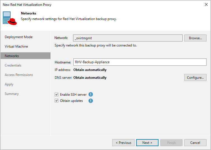Click the IP address Obtain automatically value
211x150 pixels.
pos(90,70)
